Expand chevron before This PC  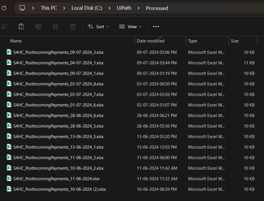click(x=33, y=8)
